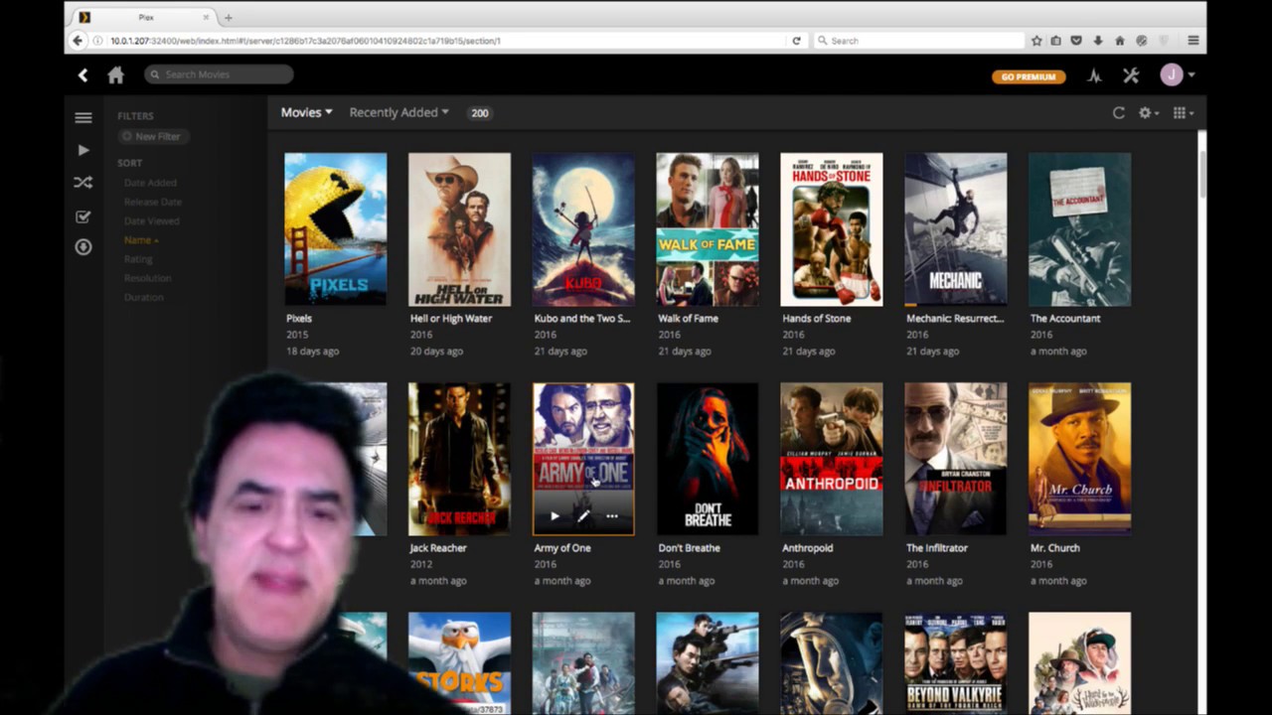Screen dimensions: 1272x715
Task: Open the Anthropoid poster
Action: click(x=832, y=459)
